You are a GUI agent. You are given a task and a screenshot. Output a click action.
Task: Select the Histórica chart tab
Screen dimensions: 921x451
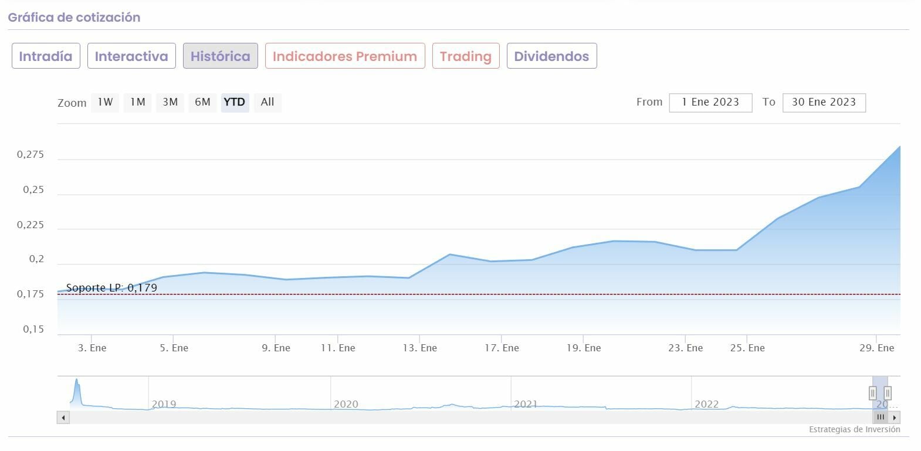point(220,56)
